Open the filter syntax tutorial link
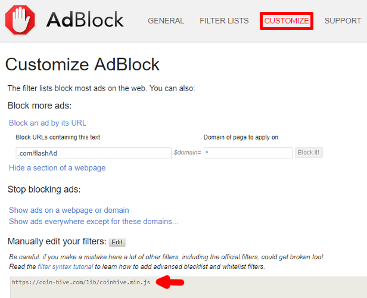 [66, 266]
